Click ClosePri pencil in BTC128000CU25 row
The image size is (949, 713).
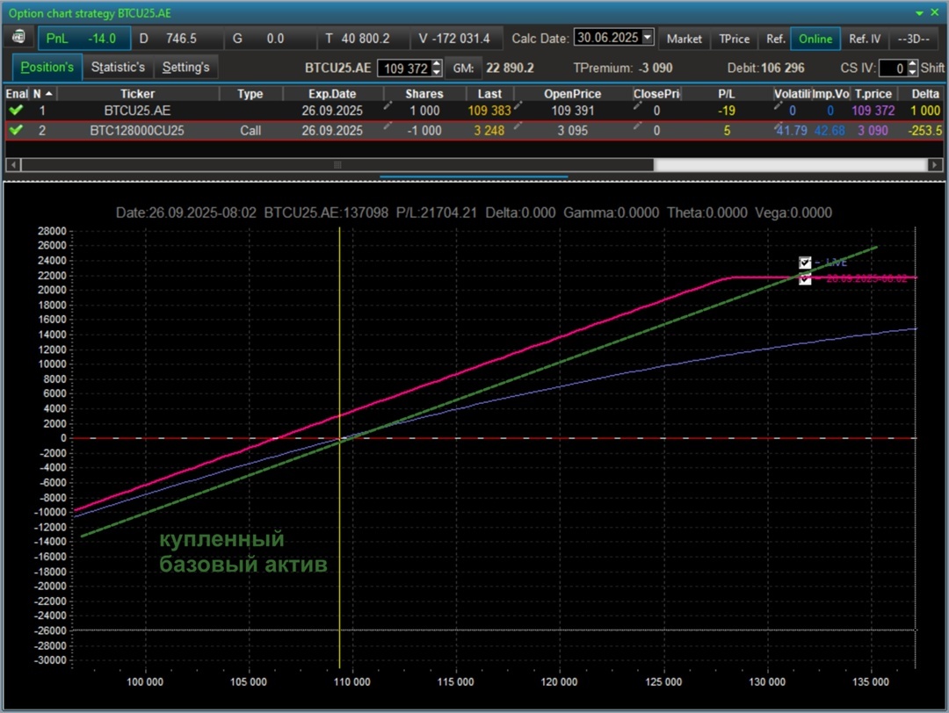637,126
